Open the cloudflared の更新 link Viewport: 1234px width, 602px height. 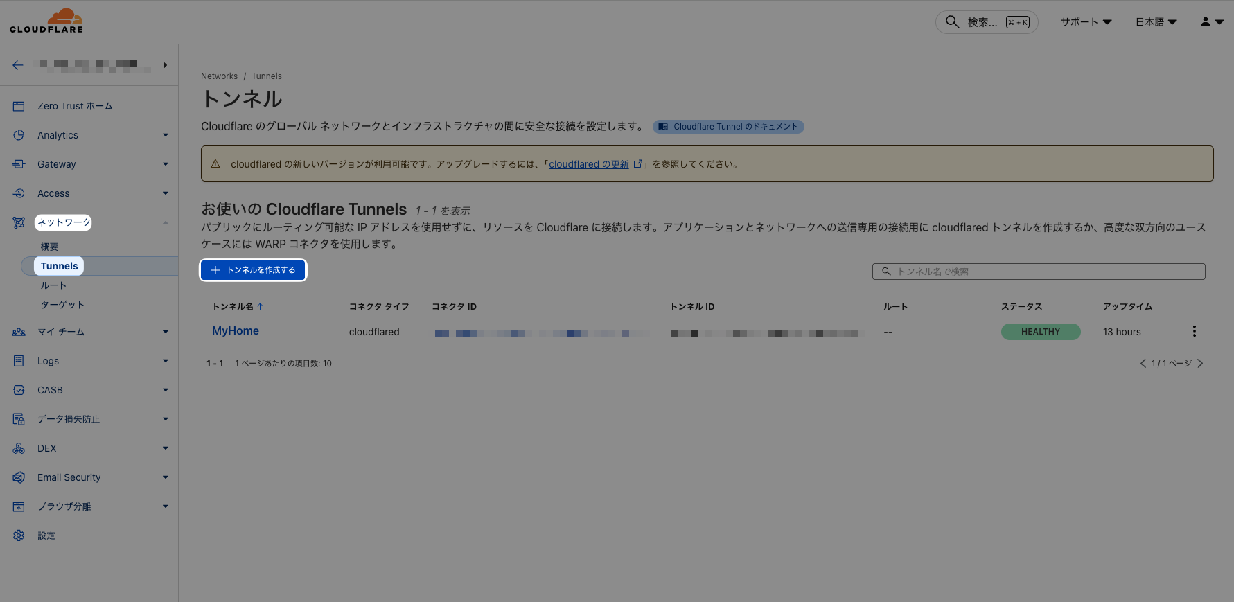[589, 164]
